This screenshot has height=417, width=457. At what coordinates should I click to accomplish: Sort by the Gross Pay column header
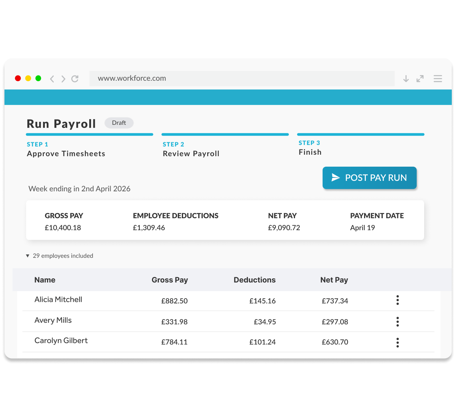click(x=170, y=280)
